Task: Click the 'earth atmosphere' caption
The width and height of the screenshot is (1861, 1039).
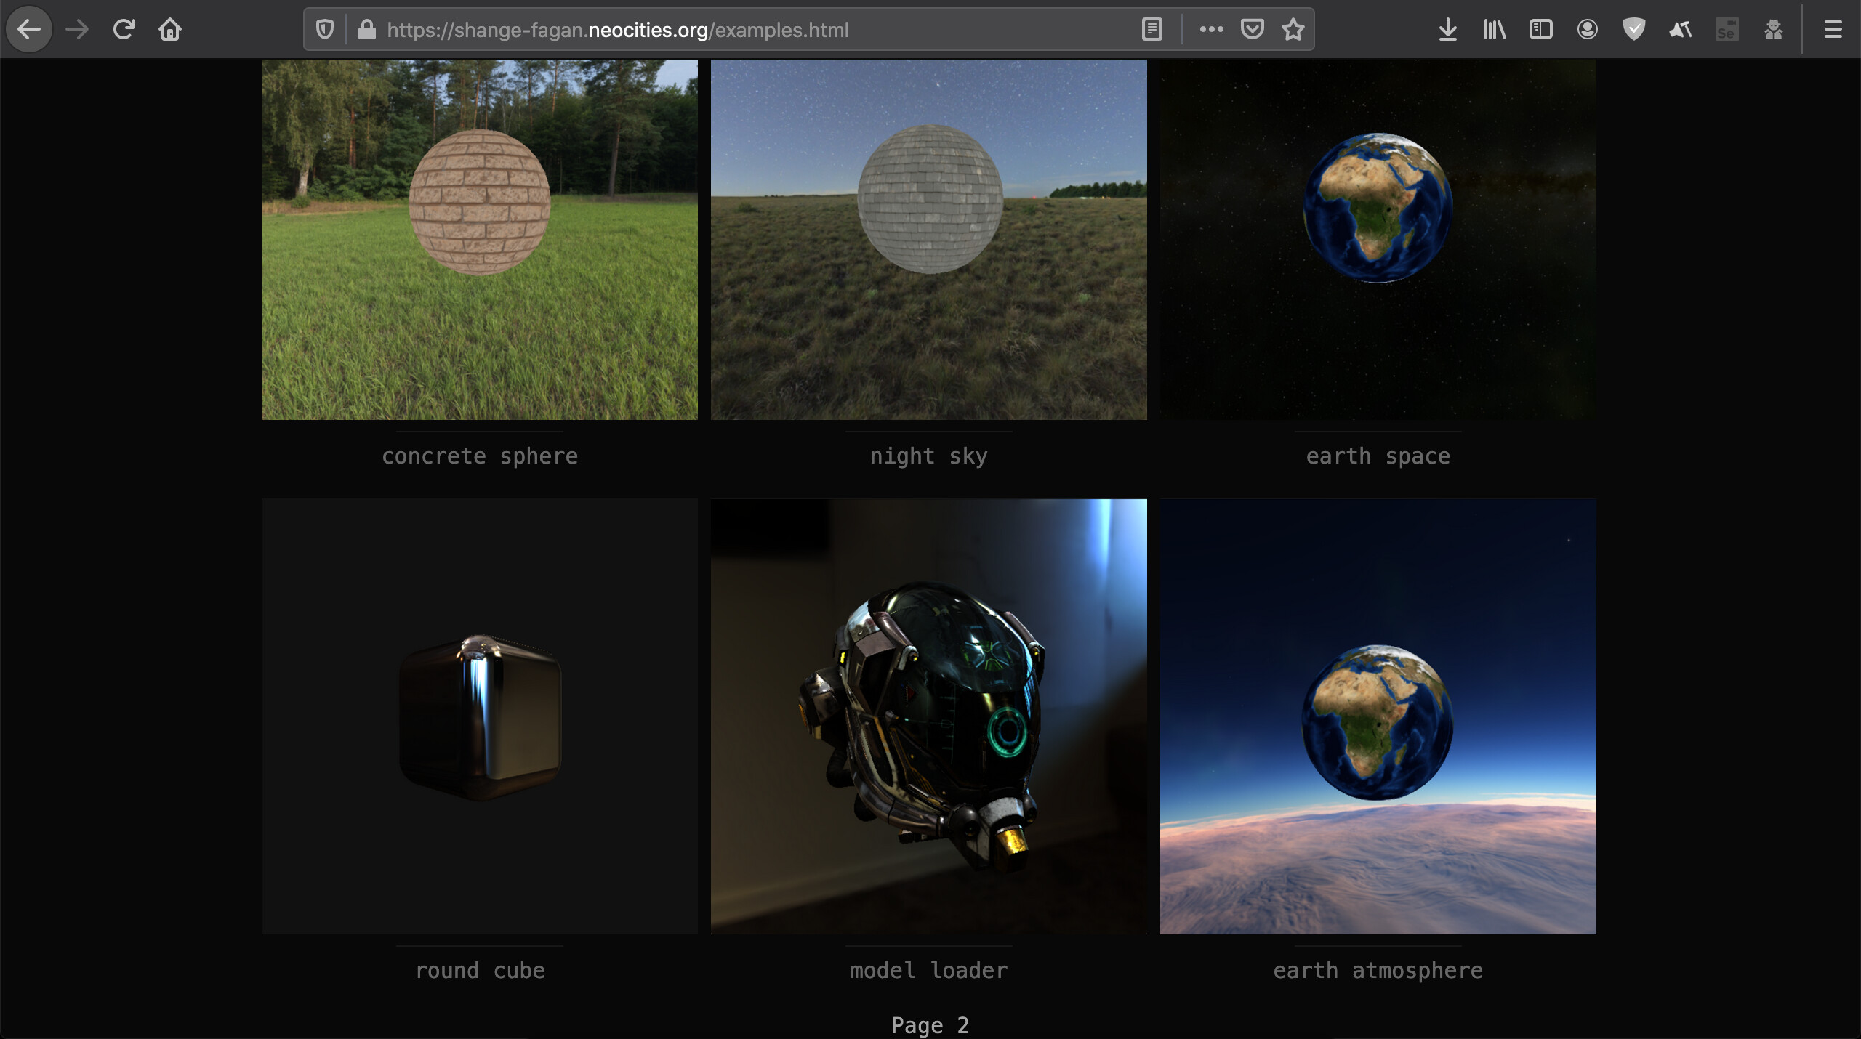Action: click(1378, 971)
